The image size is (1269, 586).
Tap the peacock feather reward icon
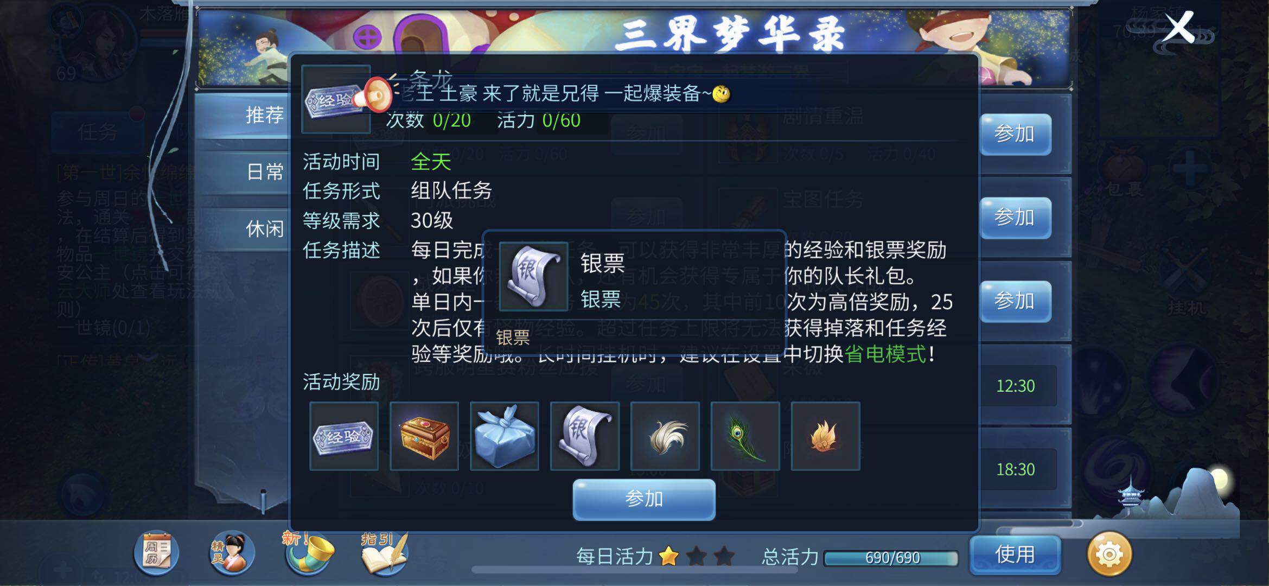(745, 436)
